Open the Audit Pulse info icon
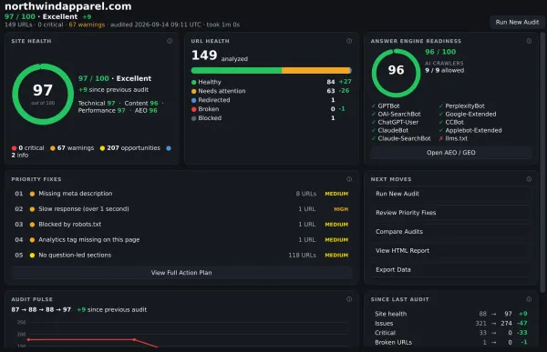547x352 pixels. tap(349, 299)
